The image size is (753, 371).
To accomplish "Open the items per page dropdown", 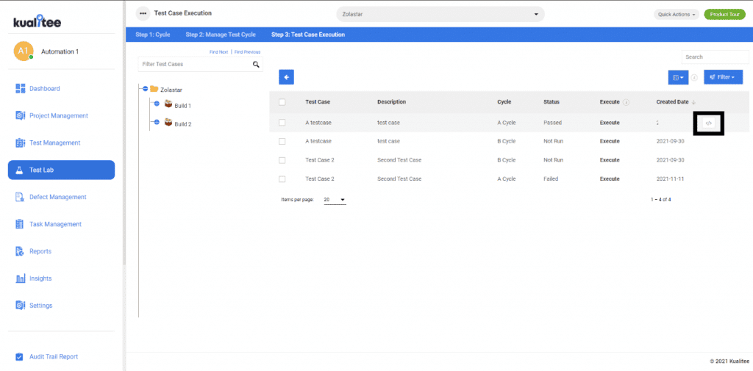I will [x=335, y=200].
